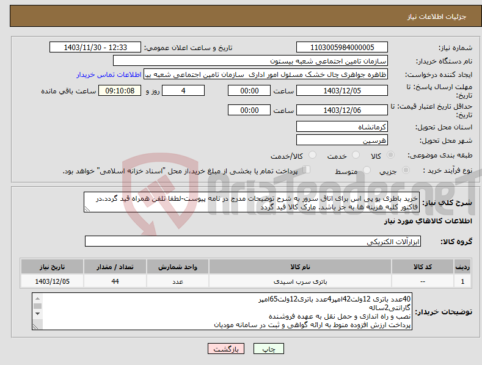Click the تعداد / مقدار column header

pos(115,267)
